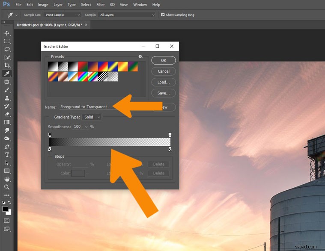This screenshot has width=325, height=251.
Task: Click the Smoothness value field
Action: pyautogui.click(x=78, y=127)
